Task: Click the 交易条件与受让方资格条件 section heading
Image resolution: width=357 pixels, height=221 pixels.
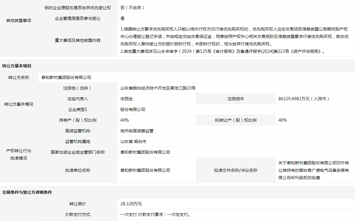Action: point(27,192)
